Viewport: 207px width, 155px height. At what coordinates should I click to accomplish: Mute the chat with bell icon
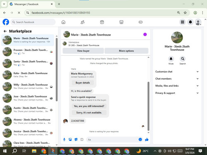click(171, 59)
